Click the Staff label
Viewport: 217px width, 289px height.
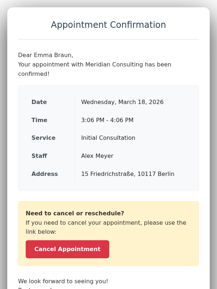(x=39, y=156)
